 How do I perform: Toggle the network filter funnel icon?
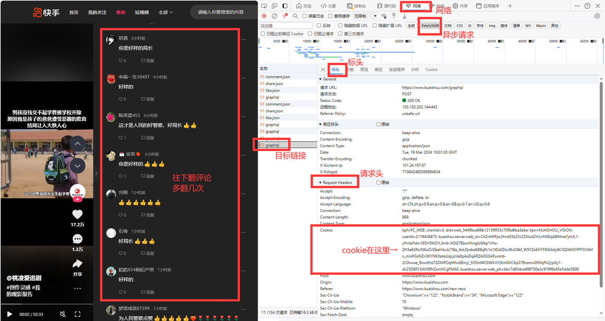point(285,16)
